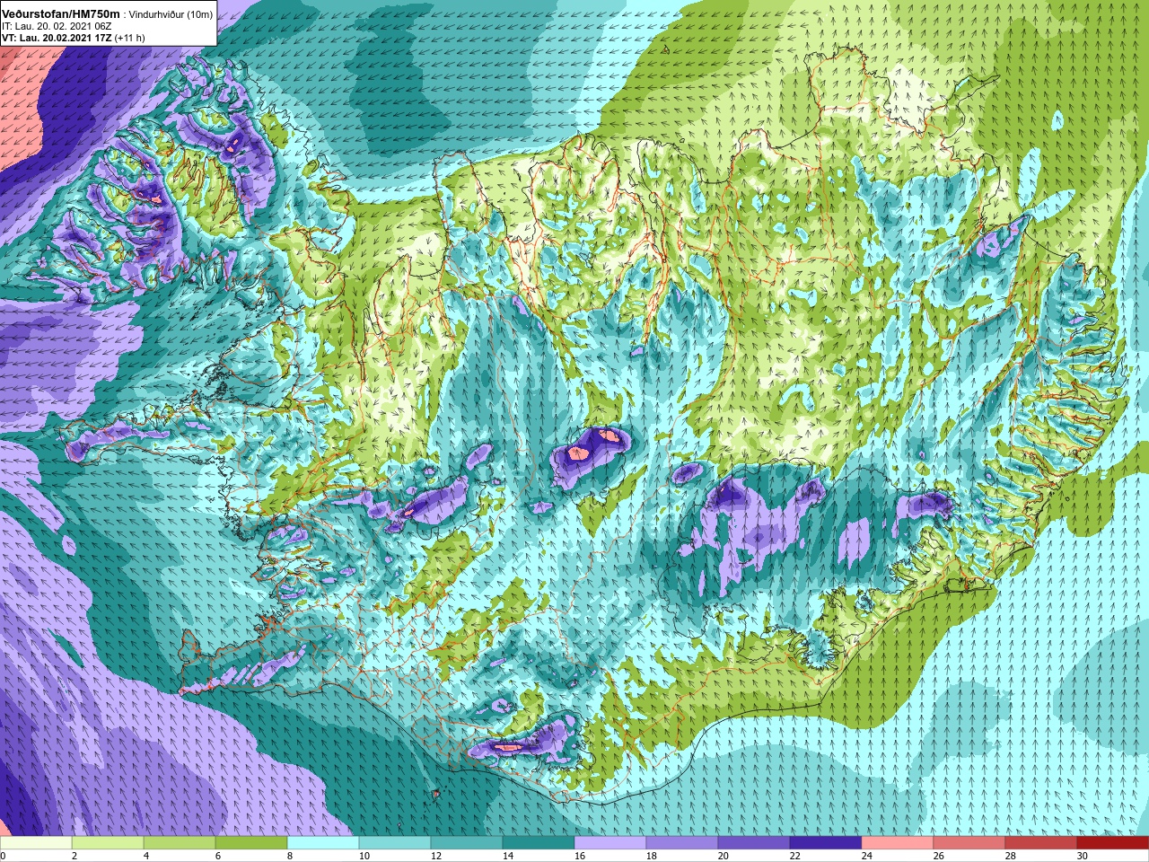Click the '18' label on the legend scale
This screenshot has height=862, width=1149.
pos(652,856)
